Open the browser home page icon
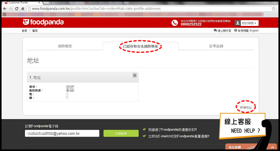Image resolution: width=280 pixels, height=151 pixels. (23, 9)
